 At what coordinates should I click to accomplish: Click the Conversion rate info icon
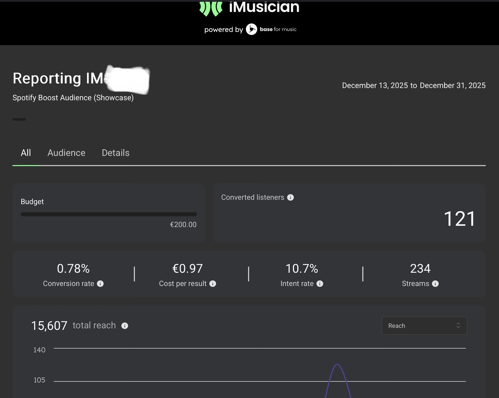[100, 284]
